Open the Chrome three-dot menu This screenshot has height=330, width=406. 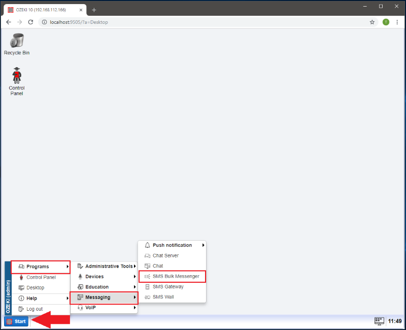[397, 22]
